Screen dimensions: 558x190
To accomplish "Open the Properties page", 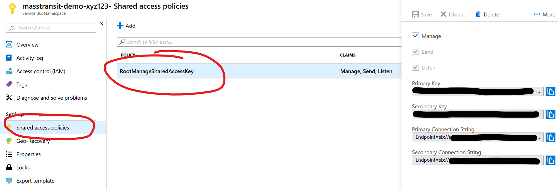I will (x=28, y=154).
